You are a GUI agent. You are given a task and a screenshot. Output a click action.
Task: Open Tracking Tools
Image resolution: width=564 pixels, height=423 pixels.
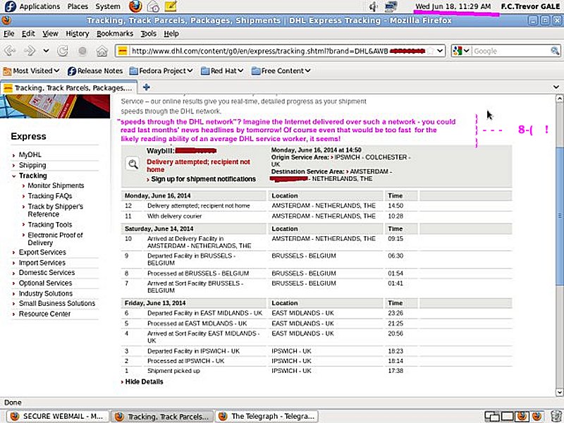click(x=50, y=225)
